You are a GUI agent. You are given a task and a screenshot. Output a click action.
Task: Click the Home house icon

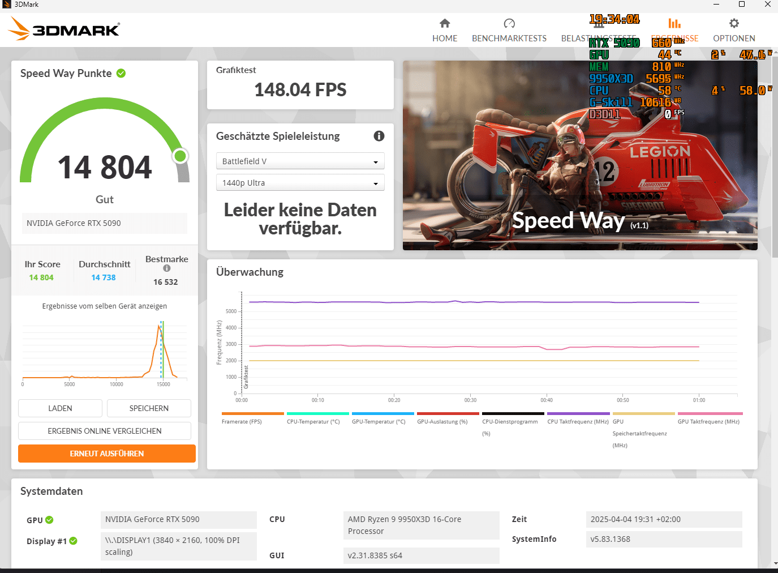pos(445,23)
